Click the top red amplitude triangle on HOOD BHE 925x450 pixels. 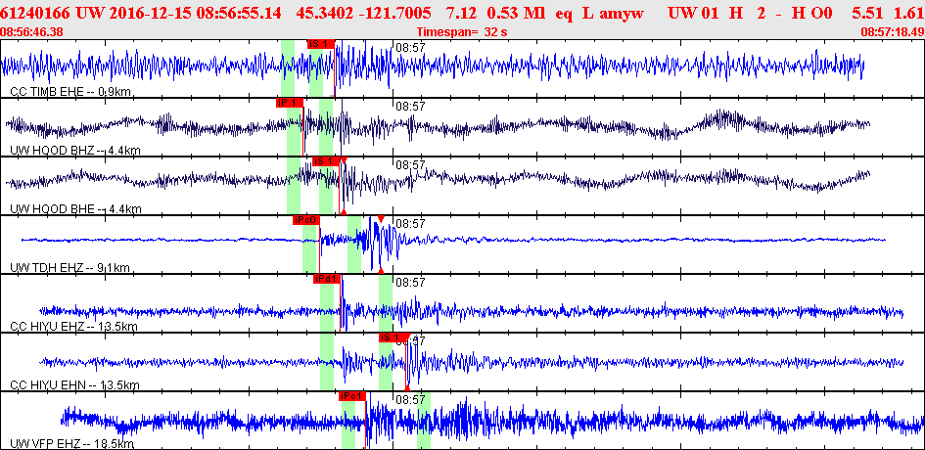(344, 160)
